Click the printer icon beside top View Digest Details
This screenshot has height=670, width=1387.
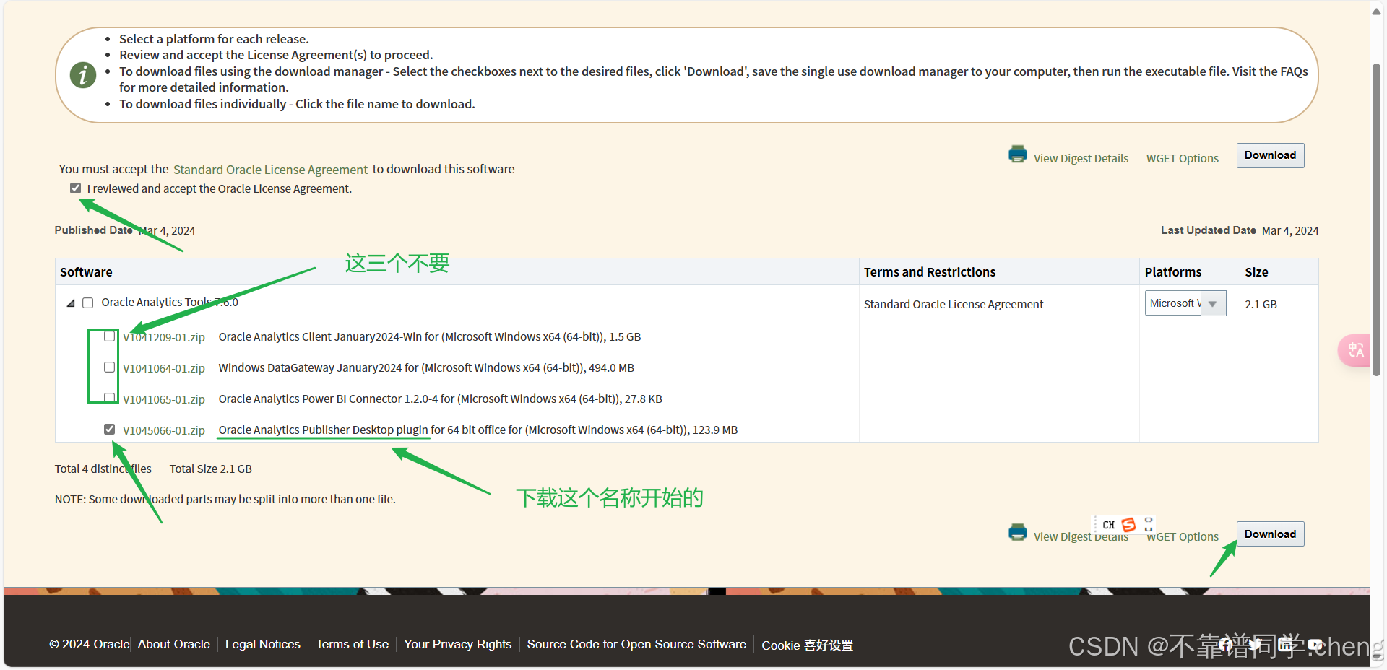(1017, 154)
